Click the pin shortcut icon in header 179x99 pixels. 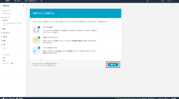tap(41, 1)
